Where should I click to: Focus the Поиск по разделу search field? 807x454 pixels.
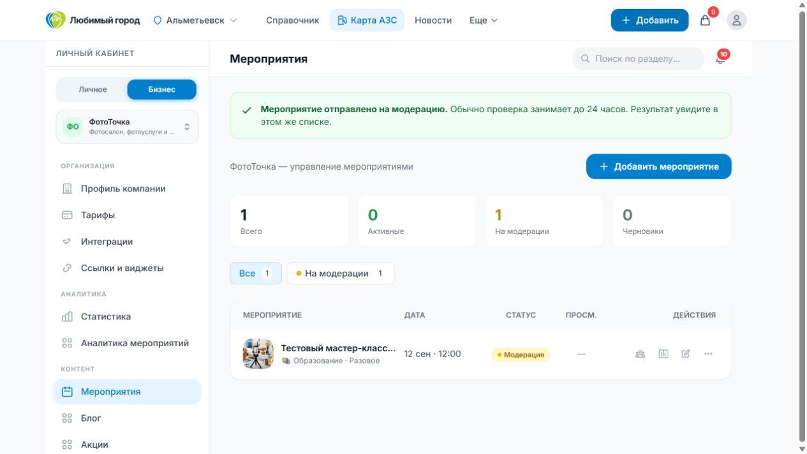(x=639, y=59)
